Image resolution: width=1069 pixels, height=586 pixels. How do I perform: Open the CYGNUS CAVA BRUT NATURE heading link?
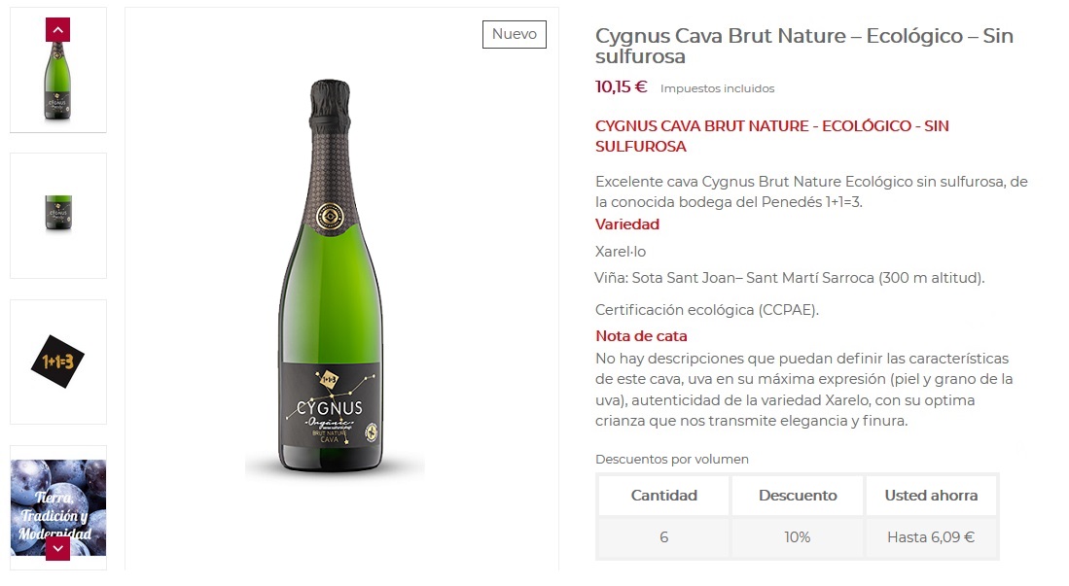pos(771,125)
